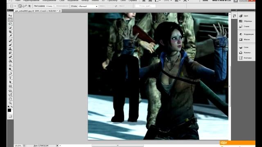
Task: Select the Move tool
Action: (10, 16)
